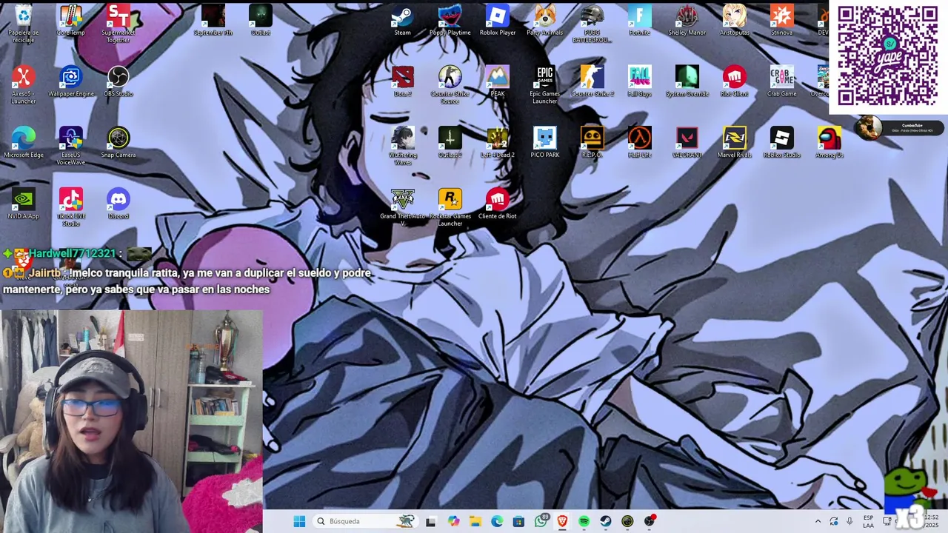This screenshot has height=533, width=948.
Task: Click the Búsqueda taskbar search box
Action: tap(364, 521)
